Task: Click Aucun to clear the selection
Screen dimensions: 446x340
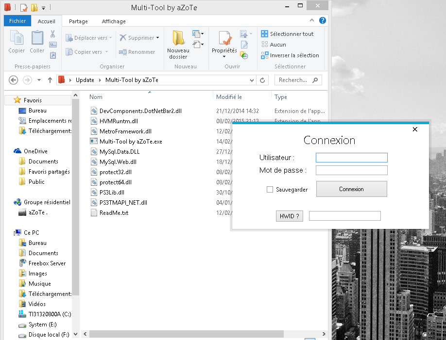Action: pyautogui.click(x=274, y=45)
